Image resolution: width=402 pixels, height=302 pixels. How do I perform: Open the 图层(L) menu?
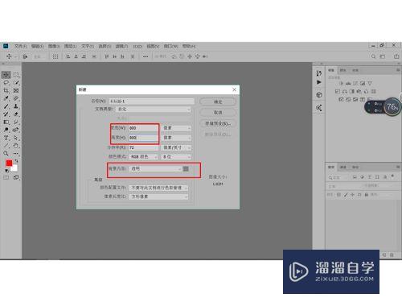tap(70, 46)
